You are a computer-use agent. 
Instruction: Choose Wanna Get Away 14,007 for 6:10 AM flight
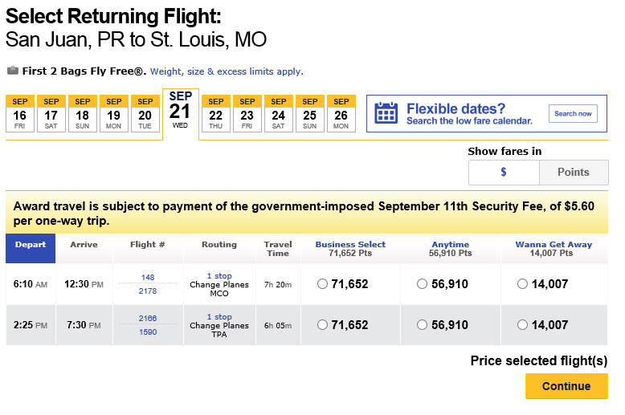pos(522,284)
